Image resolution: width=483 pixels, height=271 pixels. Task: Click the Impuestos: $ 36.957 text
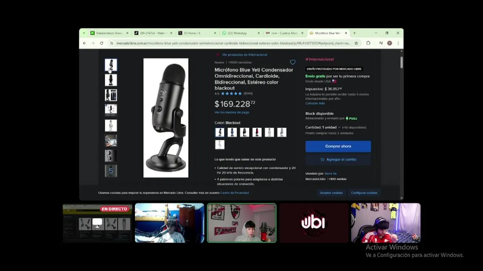click(323, 89)
